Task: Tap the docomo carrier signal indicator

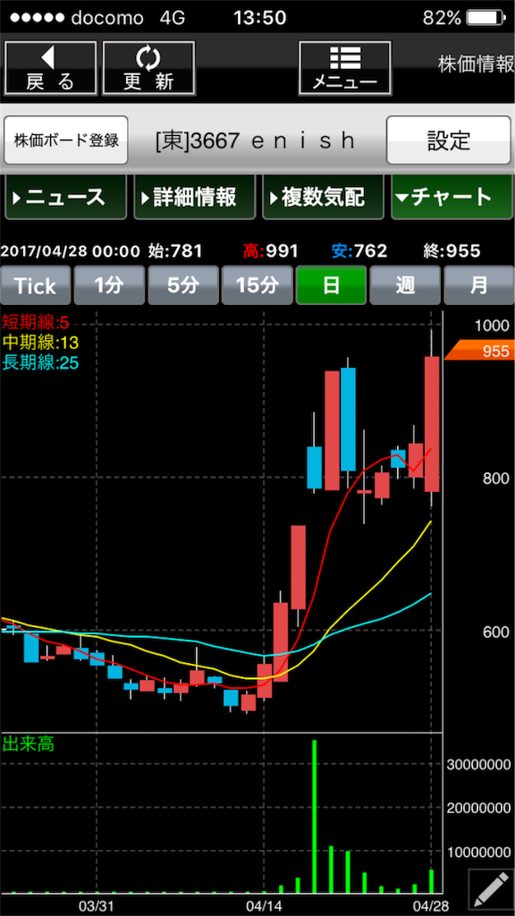Action: (x=77, y=18)
